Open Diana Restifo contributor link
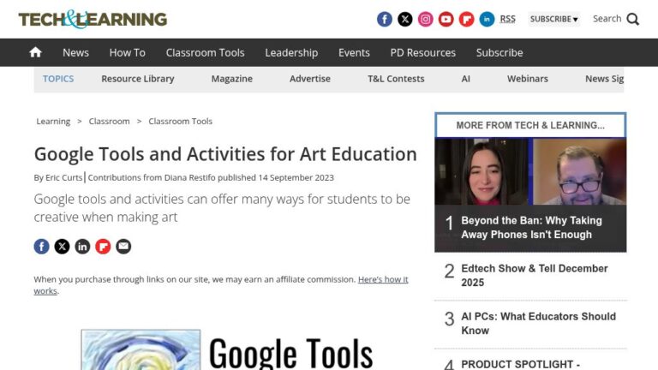The height and width of the screenshot is (370, 658). pos(189,177)
